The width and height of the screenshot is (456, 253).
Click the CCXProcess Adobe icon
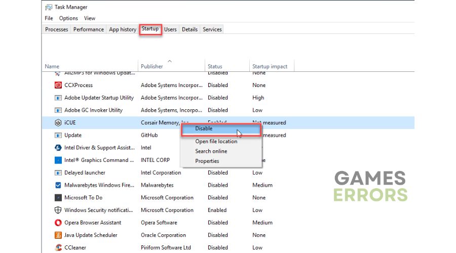click(x=58, y=85)
